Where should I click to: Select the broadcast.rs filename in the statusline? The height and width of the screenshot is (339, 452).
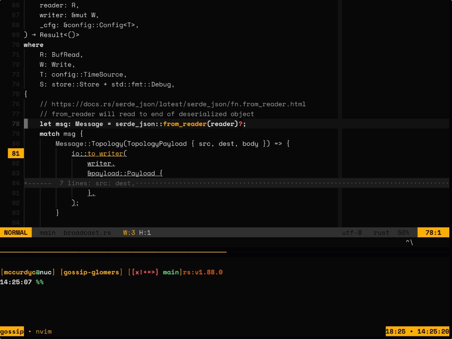87,233
